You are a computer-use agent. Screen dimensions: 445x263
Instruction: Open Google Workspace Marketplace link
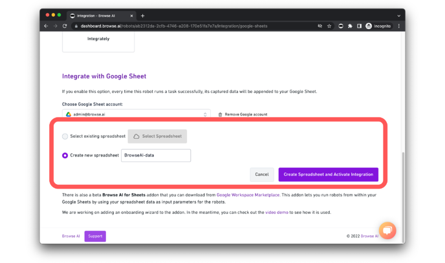(x=248, y=195)
